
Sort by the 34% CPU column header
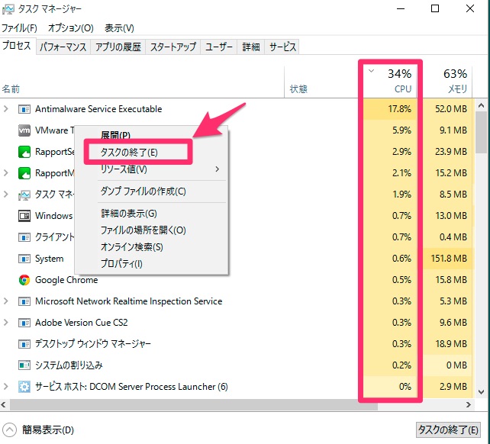(390, 81)
